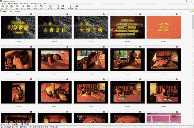Screen dimensions: 194x128
Task: Click the Send (送信) toolbar icon
Action: click(x=28, y=6)
